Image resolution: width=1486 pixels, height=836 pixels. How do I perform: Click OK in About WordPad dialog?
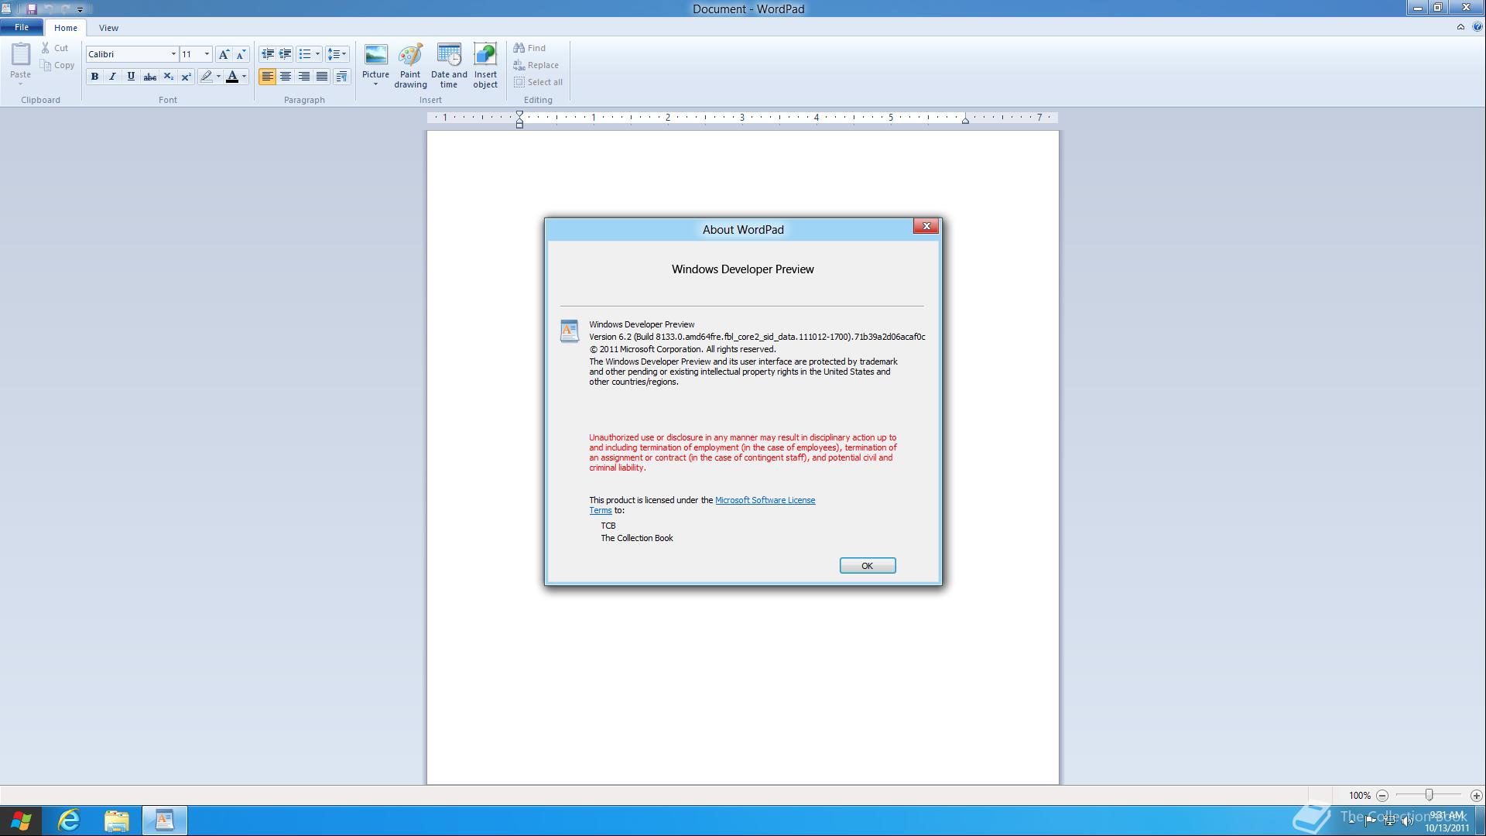pos(868,566)
